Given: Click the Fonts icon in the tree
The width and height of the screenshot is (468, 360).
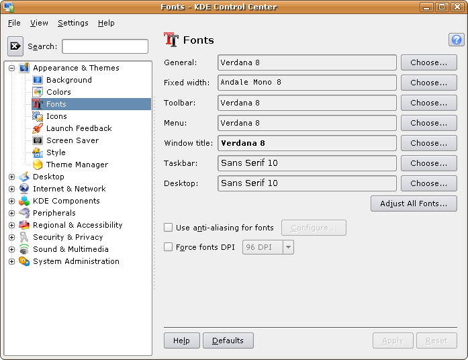Looking at the screenshot, I should click(x=38, y=104).
